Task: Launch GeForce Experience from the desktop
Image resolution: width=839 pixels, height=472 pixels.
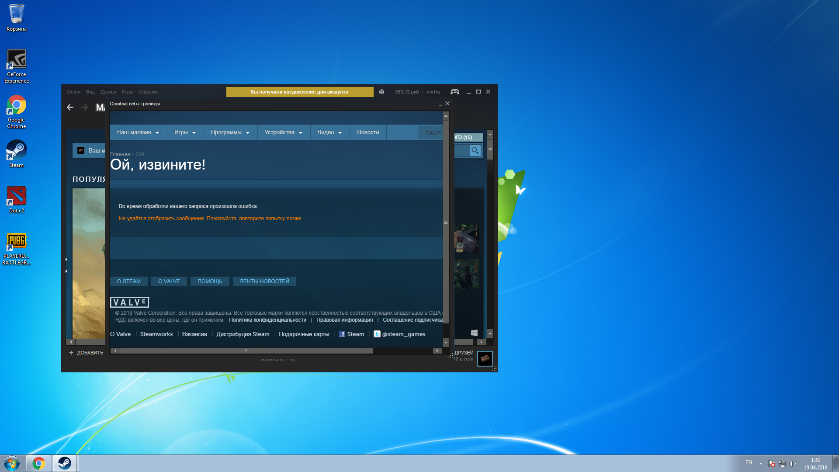Action: coord(17,66)
